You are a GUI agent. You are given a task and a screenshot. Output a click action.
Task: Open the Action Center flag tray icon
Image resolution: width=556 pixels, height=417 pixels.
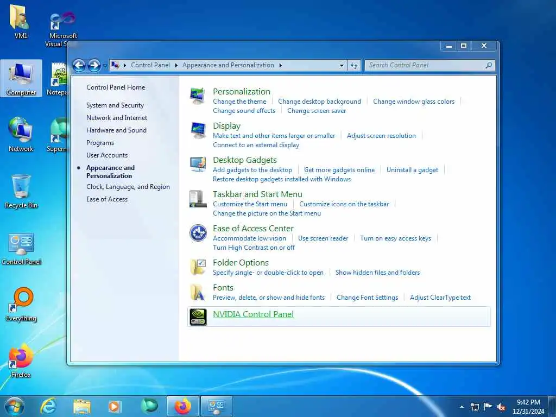[488, 407]
